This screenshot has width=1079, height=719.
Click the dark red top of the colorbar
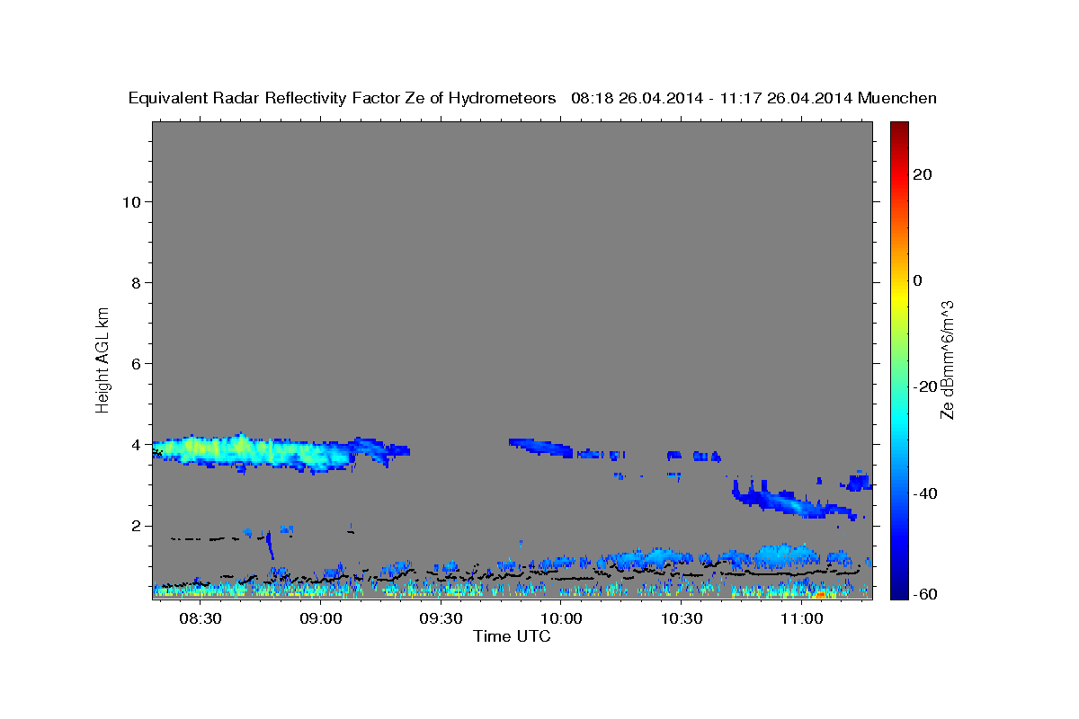[x=899, y=130]
